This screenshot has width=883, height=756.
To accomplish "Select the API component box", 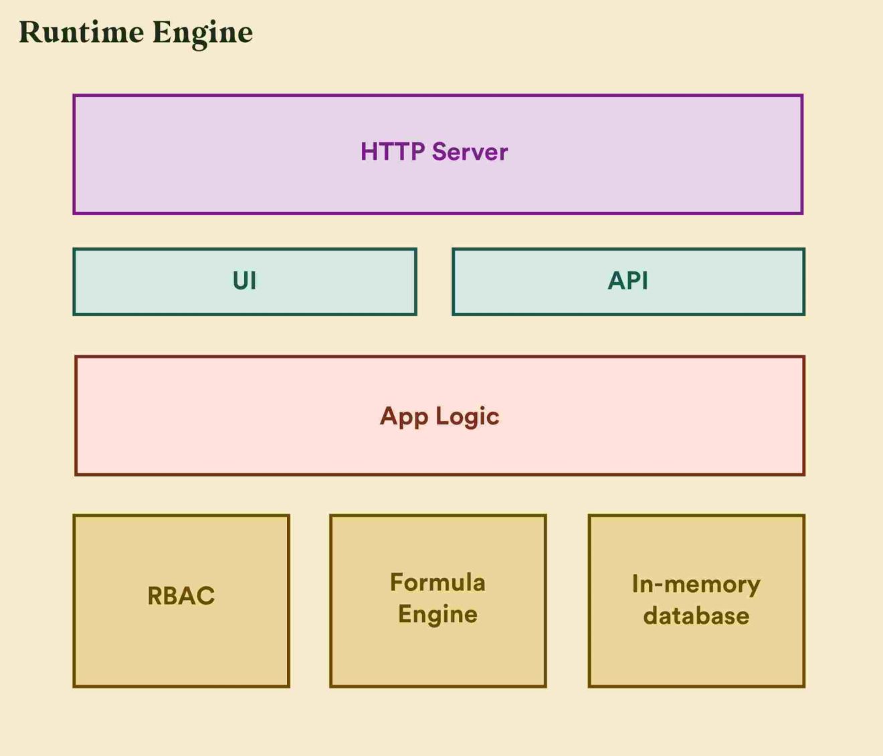I will point(629,281).
